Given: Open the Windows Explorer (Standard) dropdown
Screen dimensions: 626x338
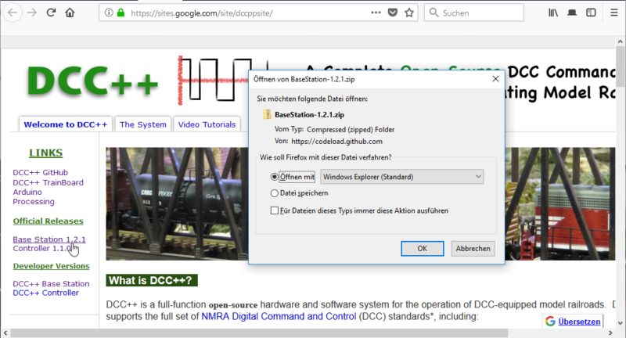Looking at the screenshot, I should click(x=401, y=177).
